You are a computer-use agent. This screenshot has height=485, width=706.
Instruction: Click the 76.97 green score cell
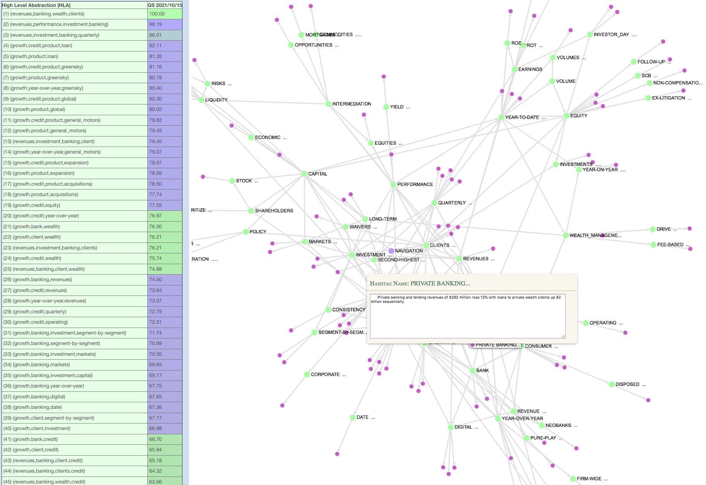165,216
